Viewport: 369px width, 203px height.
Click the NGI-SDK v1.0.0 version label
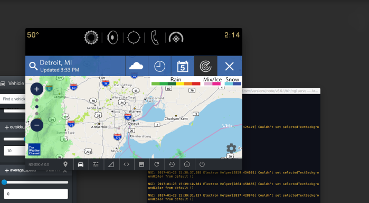(39, 164)
